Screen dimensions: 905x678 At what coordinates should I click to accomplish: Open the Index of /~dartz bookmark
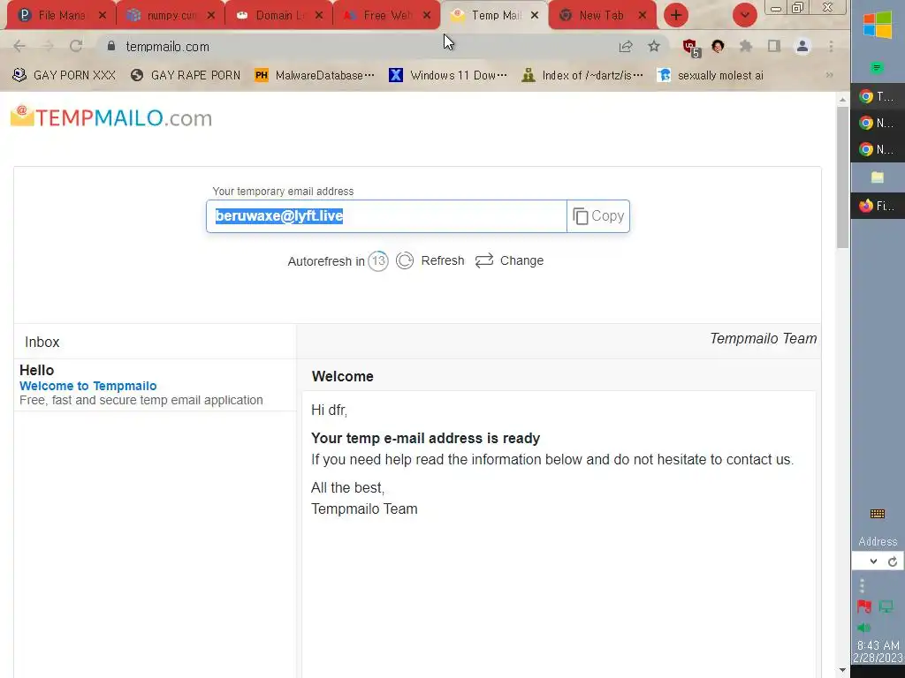[x=582, y=75]
